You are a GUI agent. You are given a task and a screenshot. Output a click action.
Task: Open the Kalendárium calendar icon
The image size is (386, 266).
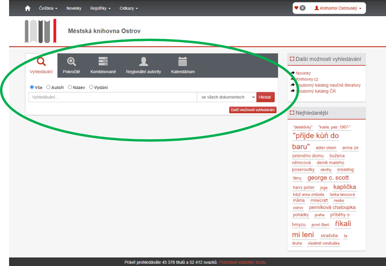click(183, 62)
